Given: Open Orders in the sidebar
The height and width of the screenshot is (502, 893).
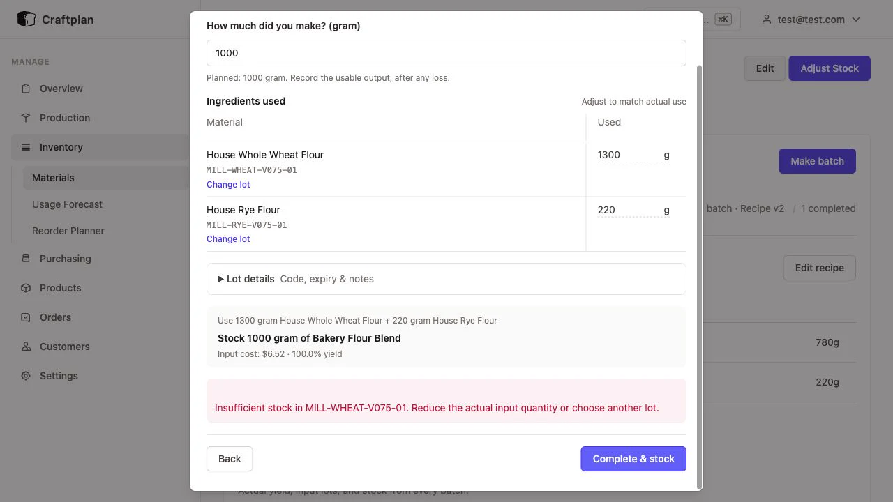Looking at the screenshot, I should pyautogui.click(x=55, y=317).
